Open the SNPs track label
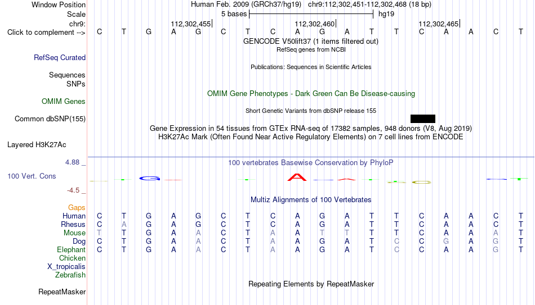Viewport: 535px width, 305px height. point(76,84)
